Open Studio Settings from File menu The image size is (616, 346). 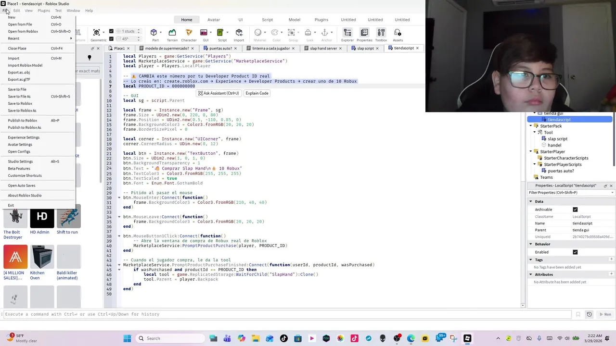[20, 161]
